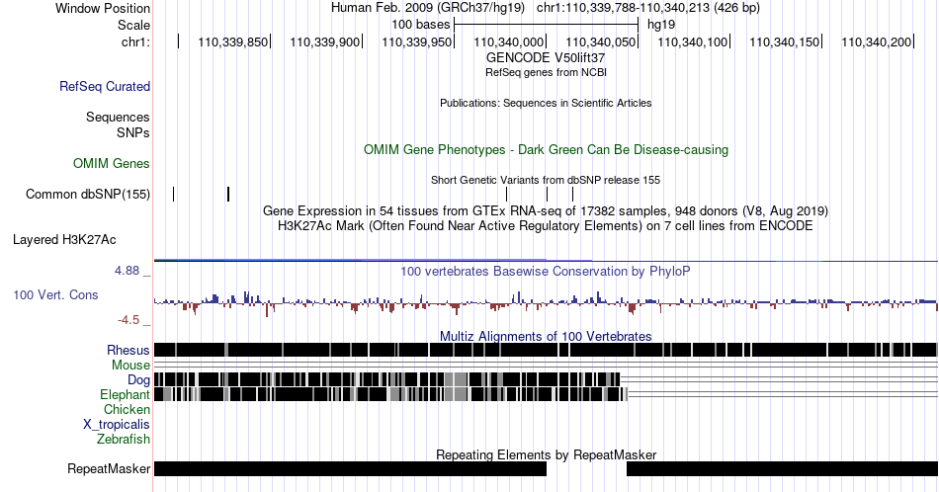Click RefSeq genes from NCBI title
939x492 pixels.
(x=546, y=72)
